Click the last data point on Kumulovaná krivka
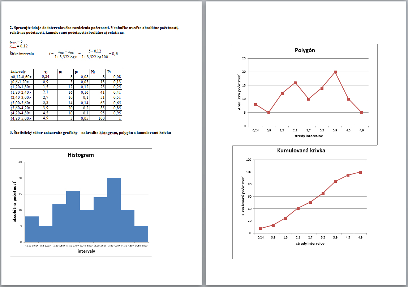408x287 pixels. coord(360,172)
